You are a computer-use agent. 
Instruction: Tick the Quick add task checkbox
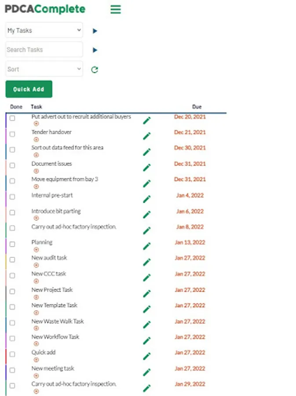[12, 354]
